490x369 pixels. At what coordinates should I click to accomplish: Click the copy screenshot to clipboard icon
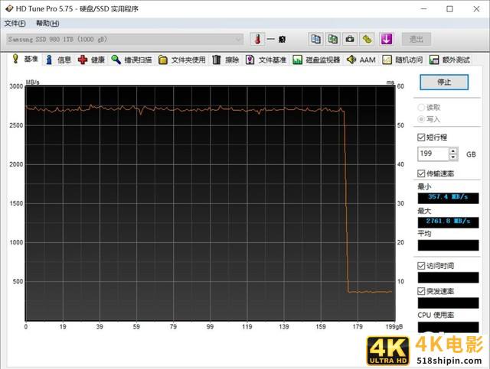(x=333, y=39)
